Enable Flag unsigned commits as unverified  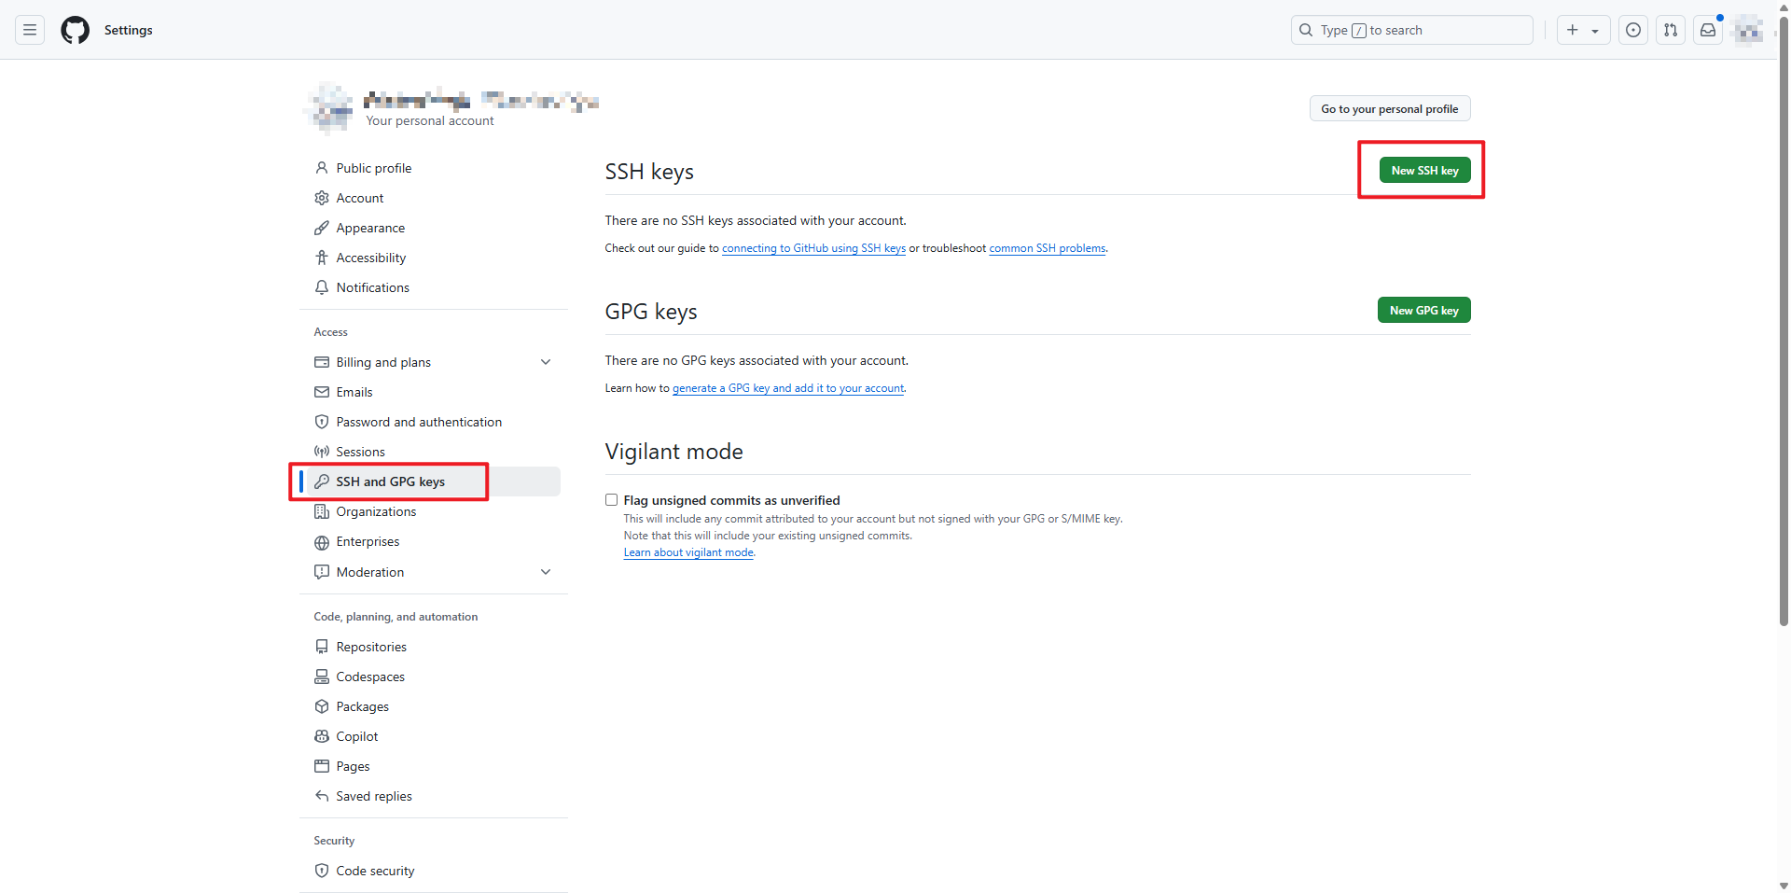[611, 500]
